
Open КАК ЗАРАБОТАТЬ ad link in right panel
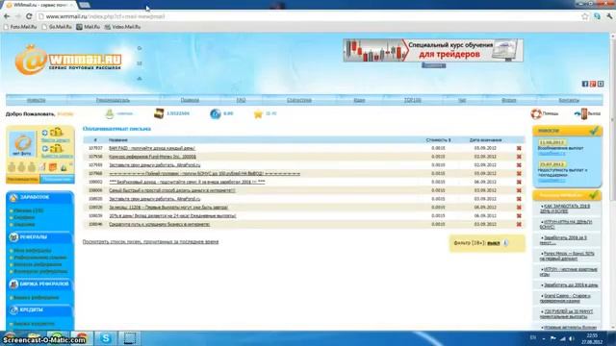(x=565, y=209)
